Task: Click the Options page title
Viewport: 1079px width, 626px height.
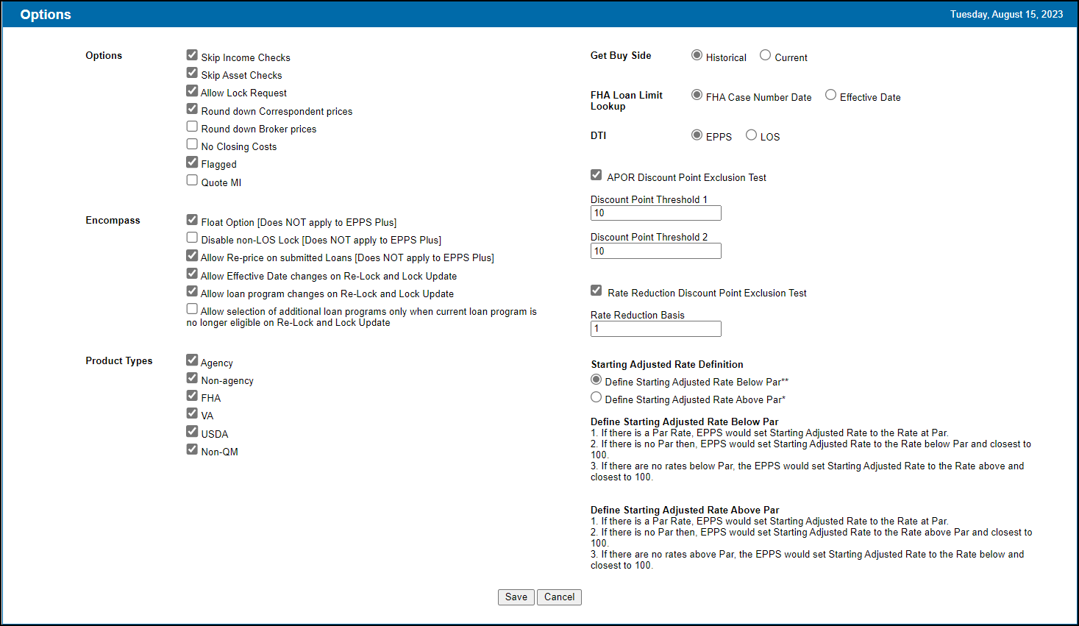Action: click(x=46, y=15)
